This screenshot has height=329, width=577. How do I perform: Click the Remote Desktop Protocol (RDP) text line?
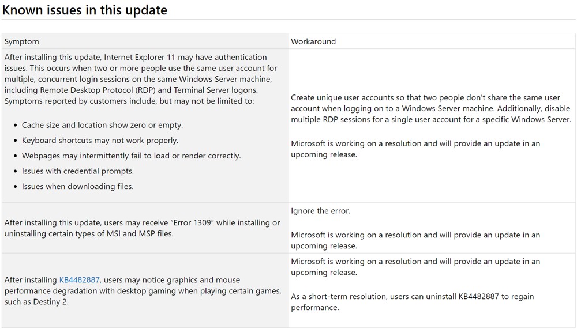131,90
